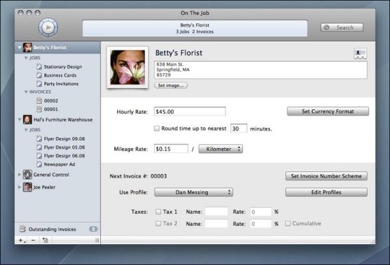390x265 pixels.
Task: Open the Kilometer mileage unit dropdown
Action: coord(220,149)
